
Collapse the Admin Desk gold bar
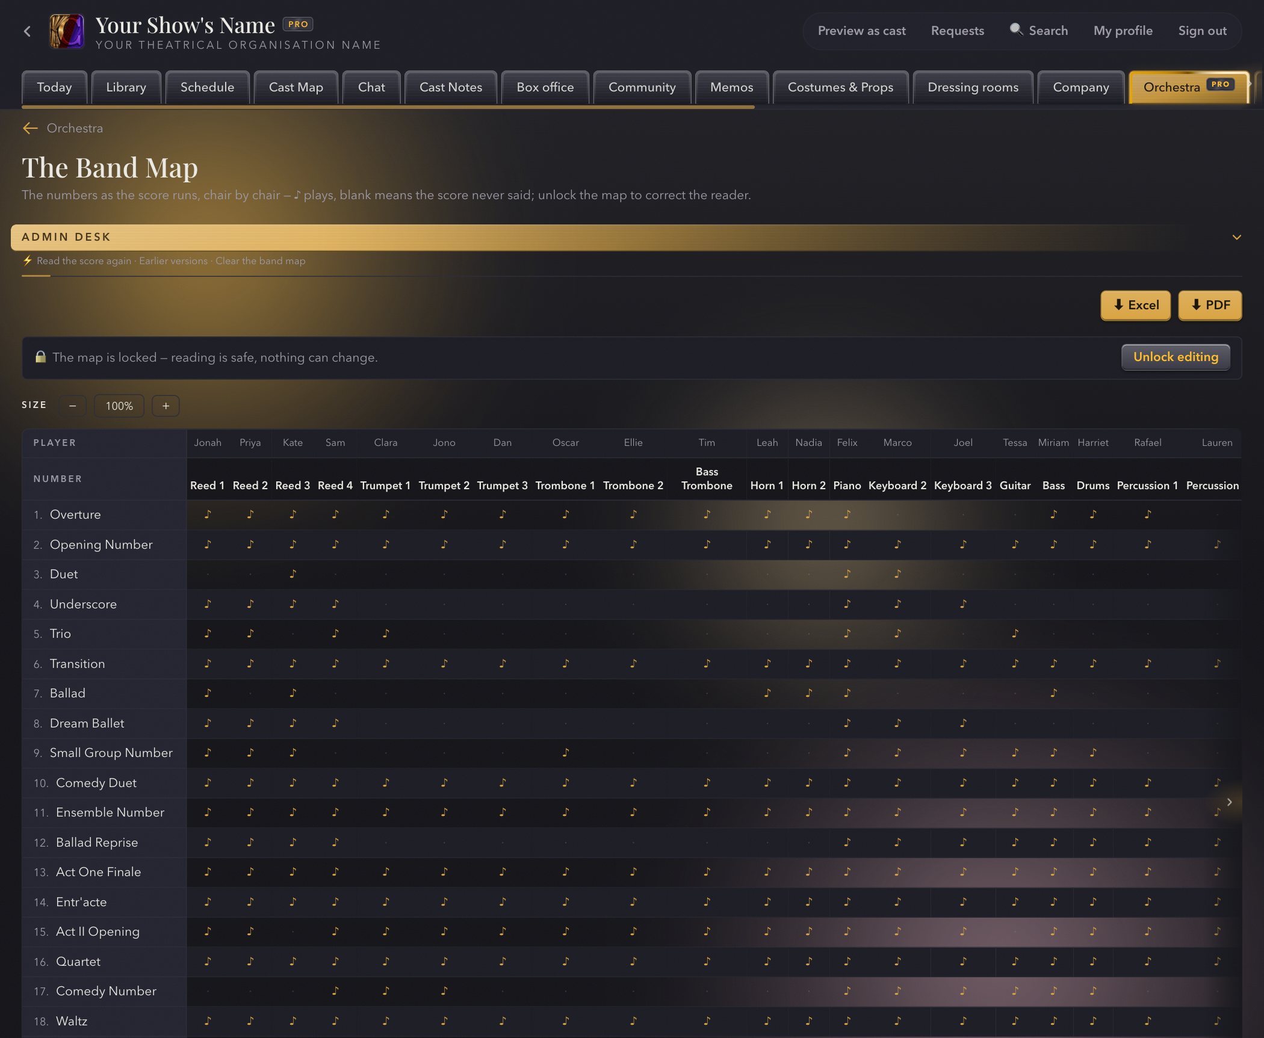(626, 237)
